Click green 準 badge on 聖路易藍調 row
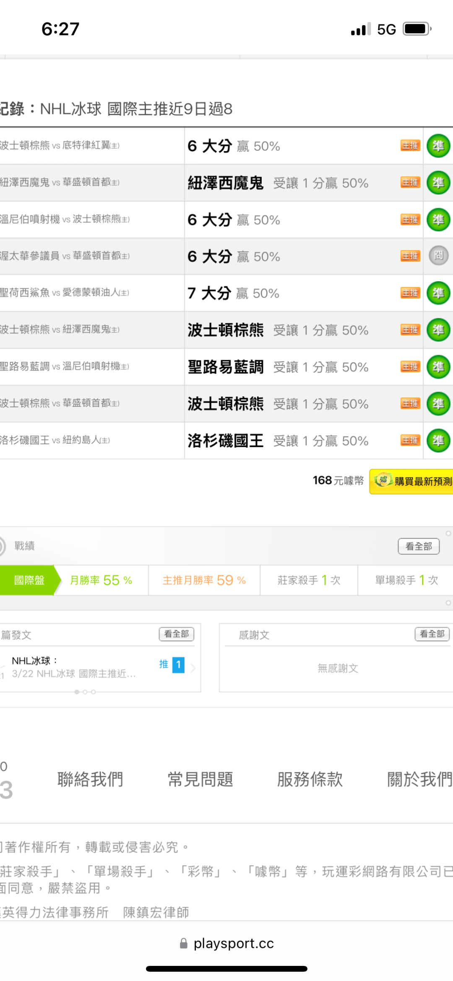The width and height of the screenshot is (453, 981). pos(438,367)
